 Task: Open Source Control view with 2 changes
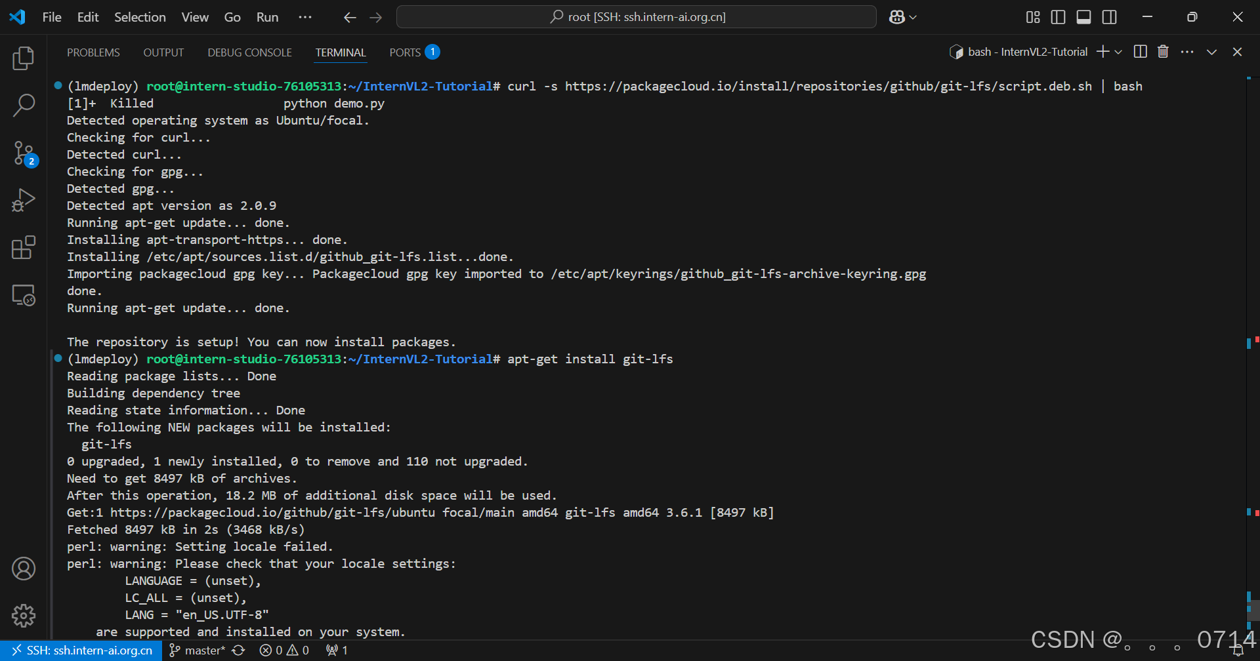[x=24, y=153]
